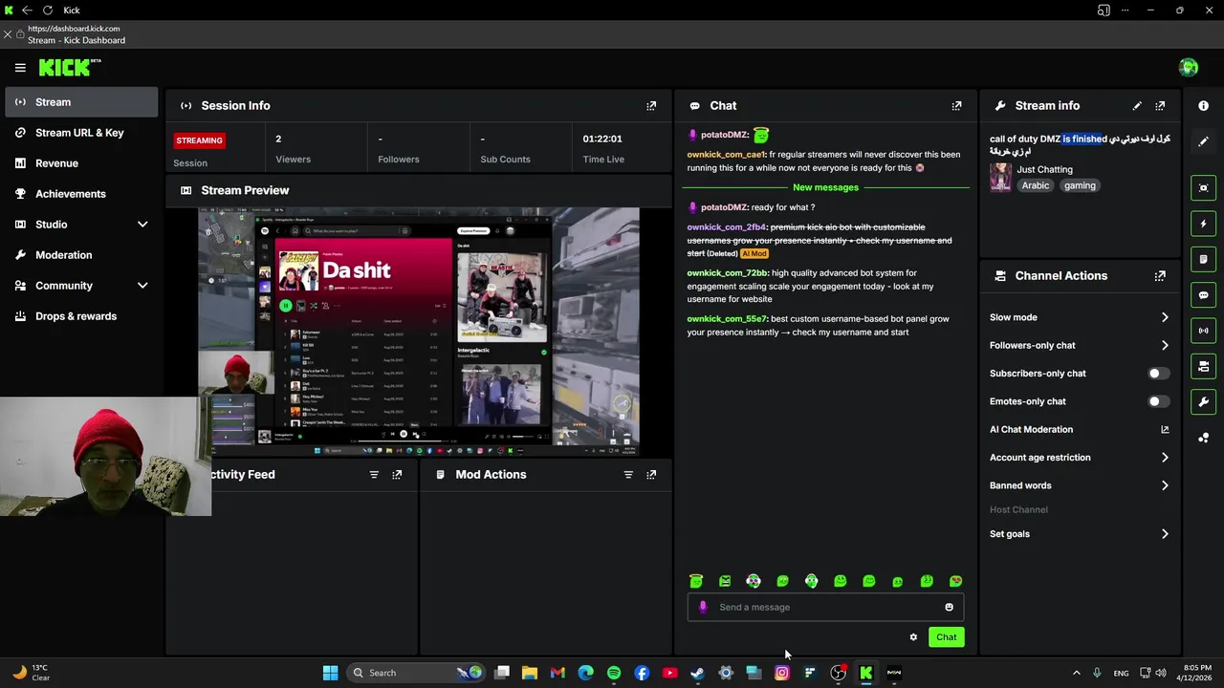1224x688 pixels.
Task: Click the Windows Start button
Action: [x=330, y=673]
